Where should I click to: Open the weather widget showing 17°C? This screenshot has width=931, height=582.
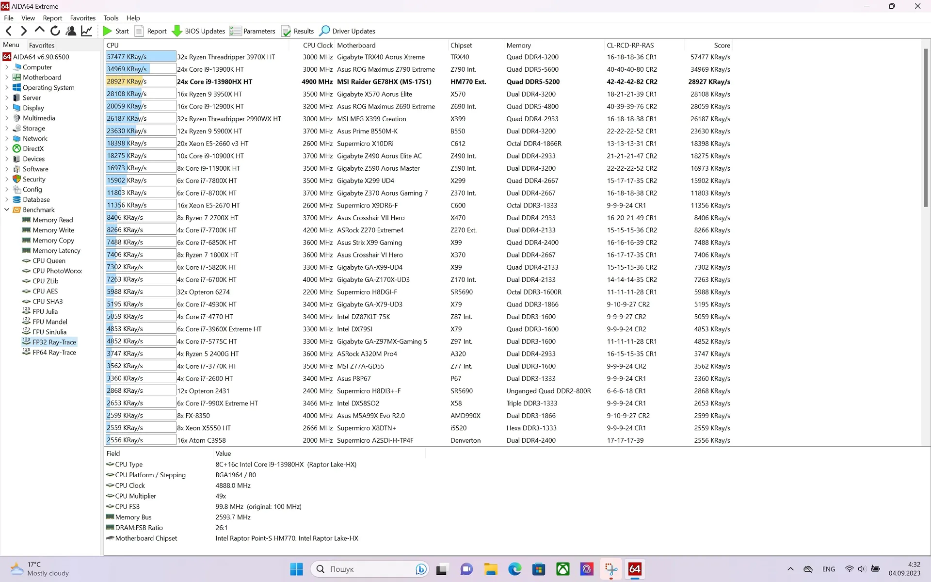pyautogui.click(x=40, y=569)
